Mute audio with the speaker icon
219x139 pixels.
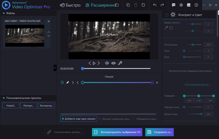click(107, 63)
